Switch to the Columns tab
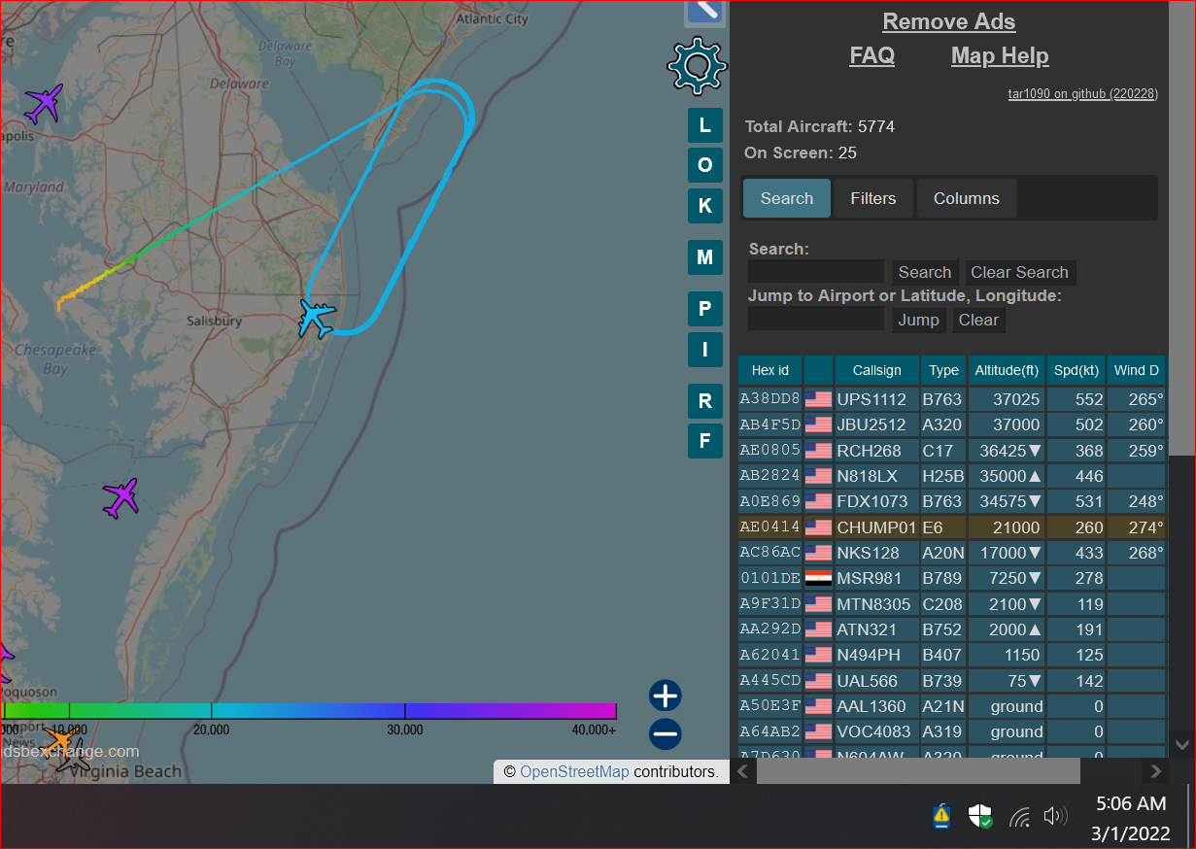 (967, 198)
